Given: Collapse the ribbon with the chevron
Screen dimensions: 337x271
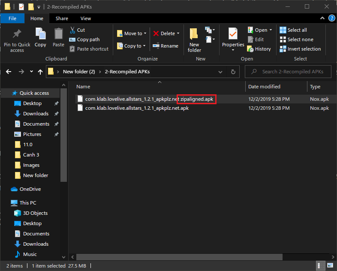Looking at the screenshot, I should [x=322, y=18].
